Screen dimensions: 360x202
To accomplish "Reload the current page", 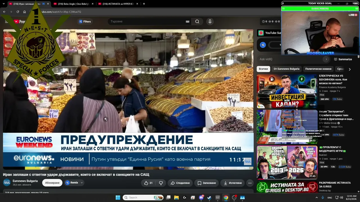I will [18, 12].
